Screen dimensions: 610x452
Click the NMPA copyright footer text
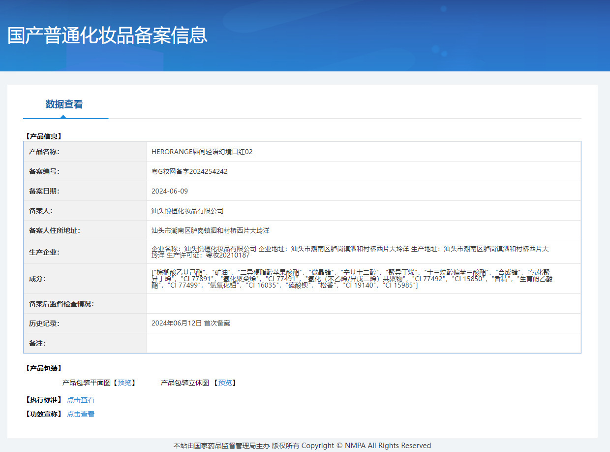pos(302,446)
